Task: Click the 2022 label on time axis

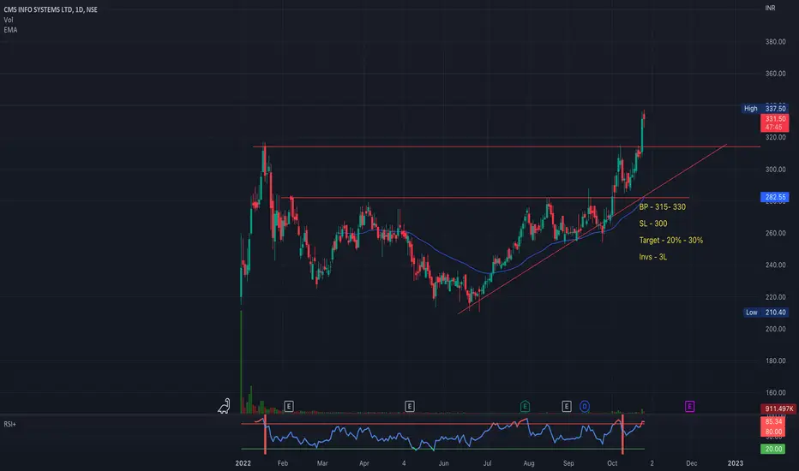Action: tap(243, 463)
